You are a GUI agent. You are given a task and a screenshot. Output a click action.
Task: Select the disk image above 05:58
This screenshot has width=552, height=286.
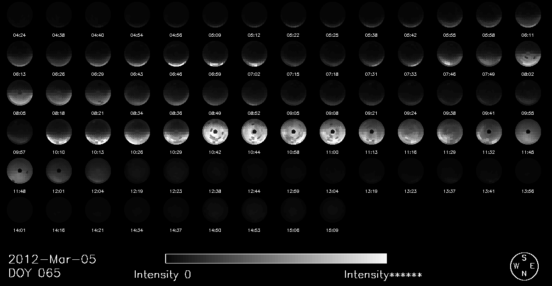(x=489, y=15)
